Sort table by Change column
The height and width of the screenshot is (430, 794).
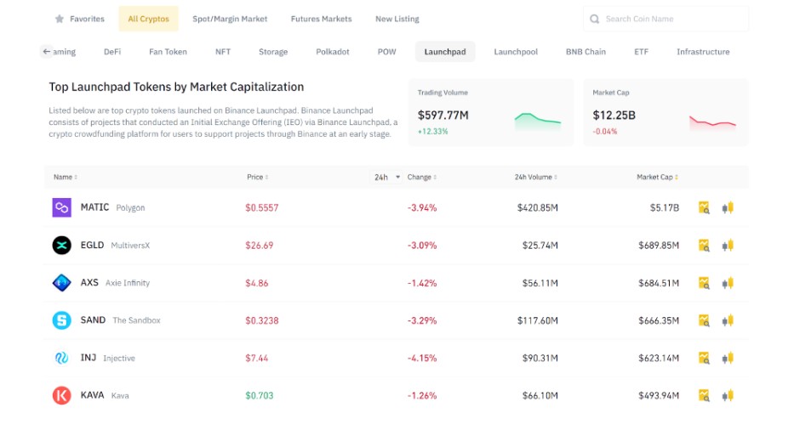pyautogui.click(x=422, y=177)
